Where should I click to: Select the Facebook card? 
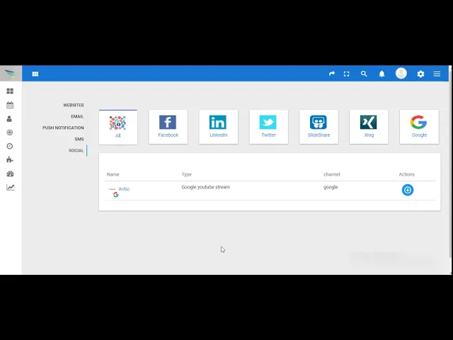pyautogui.click(x=168, y=127)
